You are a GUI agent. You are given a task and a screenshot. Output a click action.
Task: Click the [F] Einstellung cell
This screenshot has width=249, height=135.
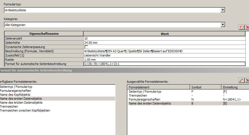[x=225, y=92]
